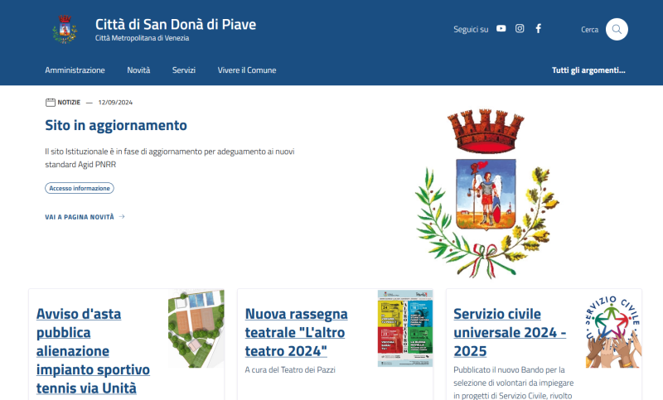Open the Servizi menu

pos(184,70)
